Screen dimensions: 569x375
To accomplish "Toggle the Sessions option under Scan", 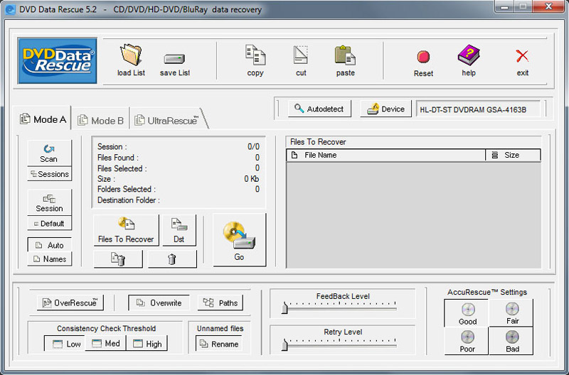I will coord(49,174).
